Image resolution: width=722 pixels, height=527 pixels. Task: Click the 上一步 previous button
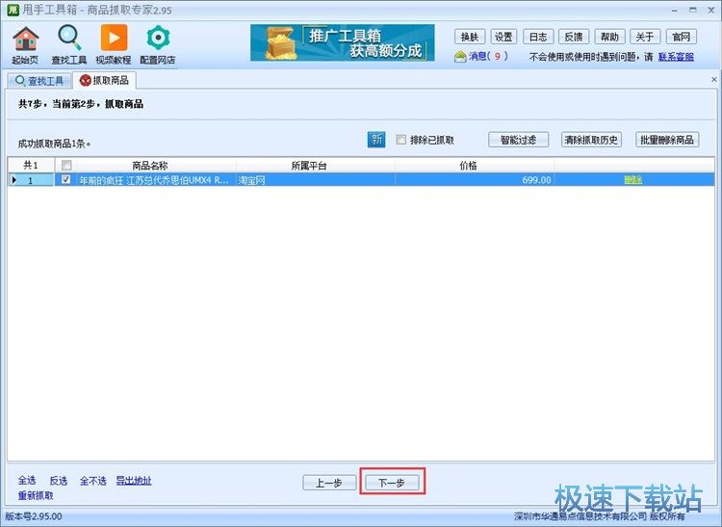coord(329,483)
